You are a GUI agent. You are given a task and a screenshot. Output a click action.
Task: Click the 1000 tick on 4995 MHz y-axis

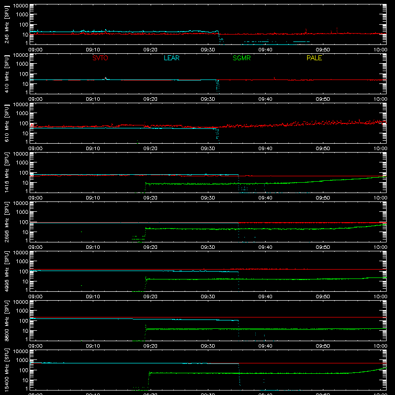click(x=22, y=261)
